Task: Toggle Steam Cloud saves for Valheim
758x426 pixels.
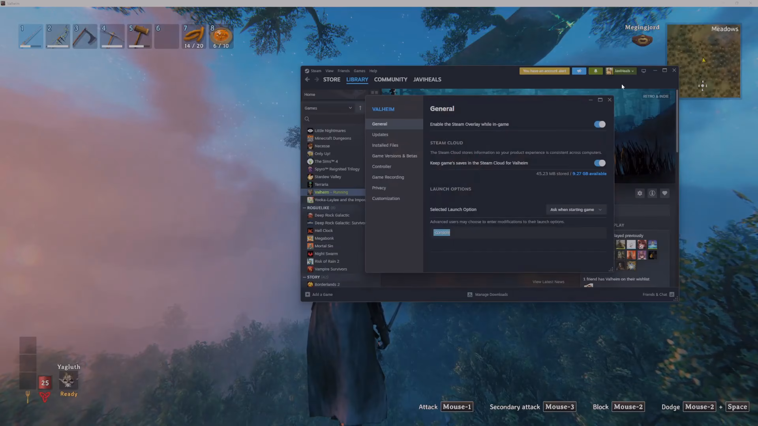Action: (x=600, y=163)
